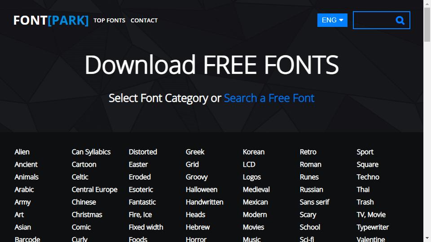Open the Esoteric font category
Image resolution: width=431 pixels, height=242 pixels.
(x=141, y=190)
